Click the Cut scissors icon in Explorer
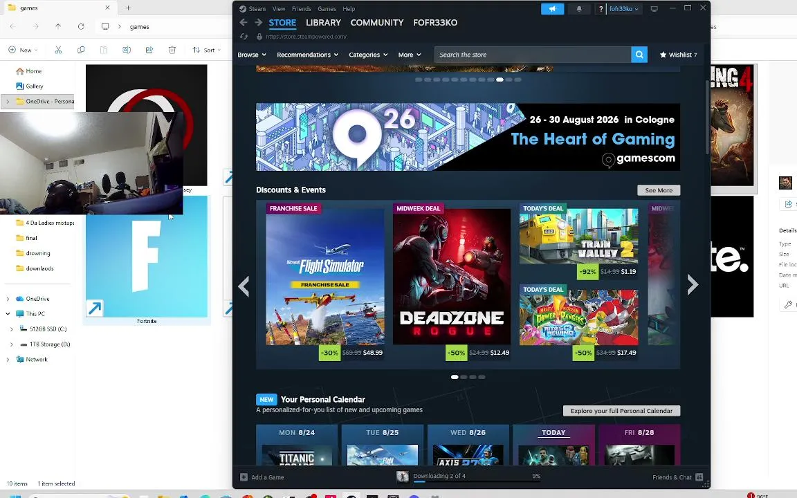This screenshot has height=498, width=797. [58, 50]
